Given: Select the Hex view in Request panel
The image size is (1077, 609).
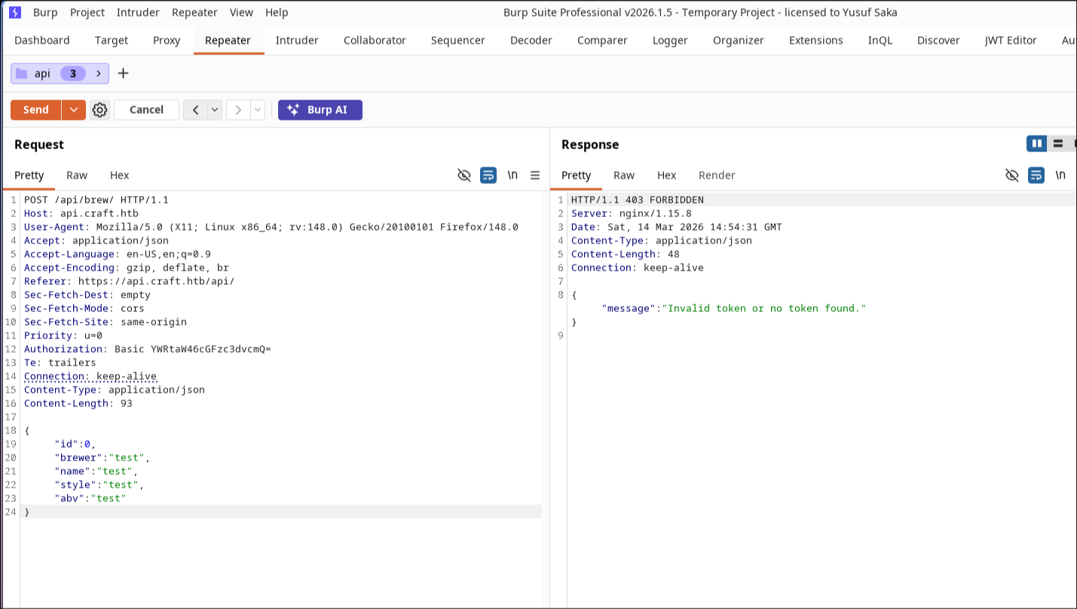Looking at the screenshot, I should (120, 175).
